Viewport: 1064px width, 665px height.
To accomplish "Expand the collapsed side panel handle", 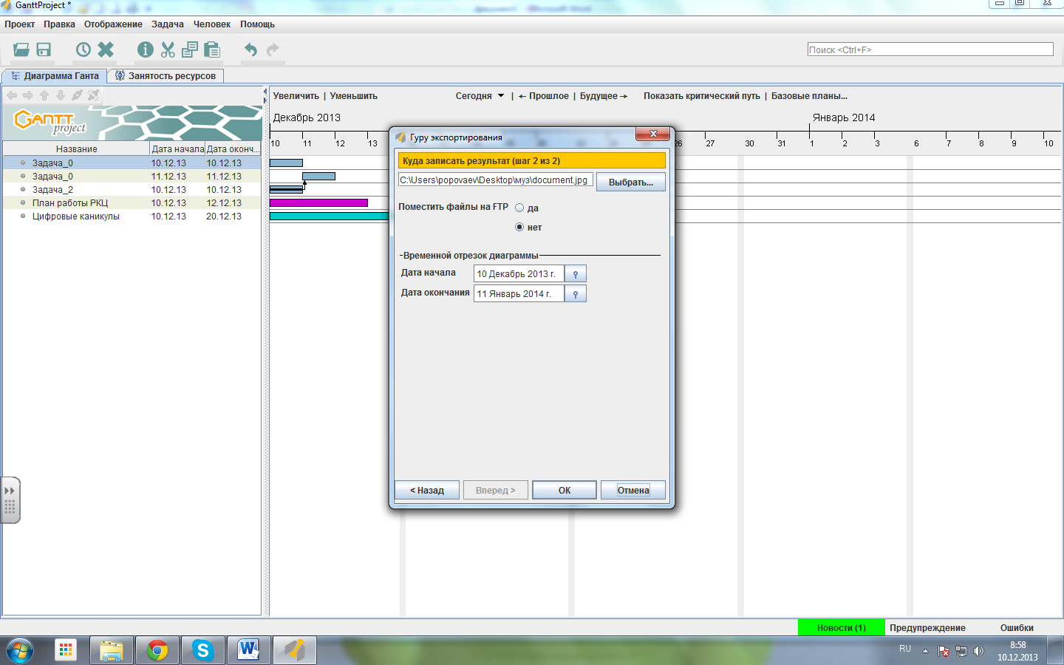I will [10, 500].
